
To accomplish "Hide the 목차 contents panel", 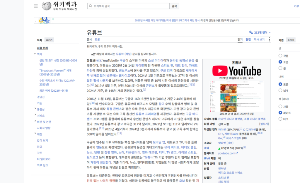I will click(49, 40).
